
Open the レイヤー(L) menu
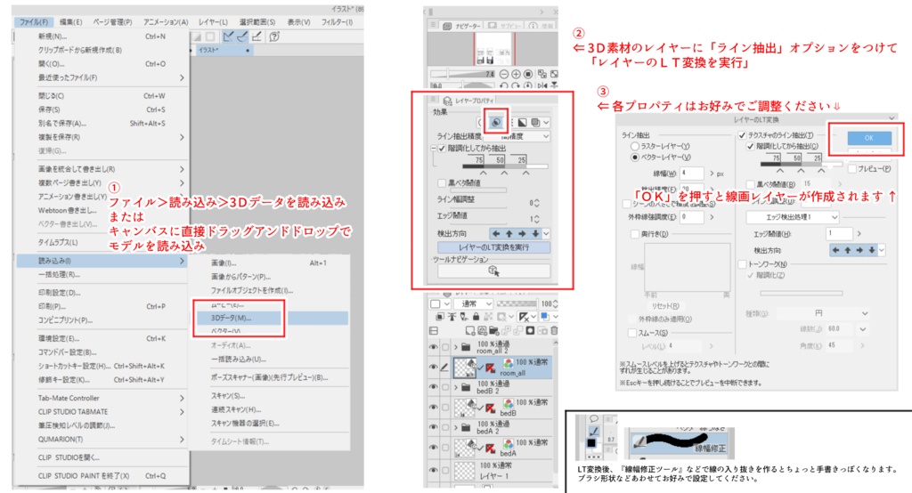pos(213,22)
